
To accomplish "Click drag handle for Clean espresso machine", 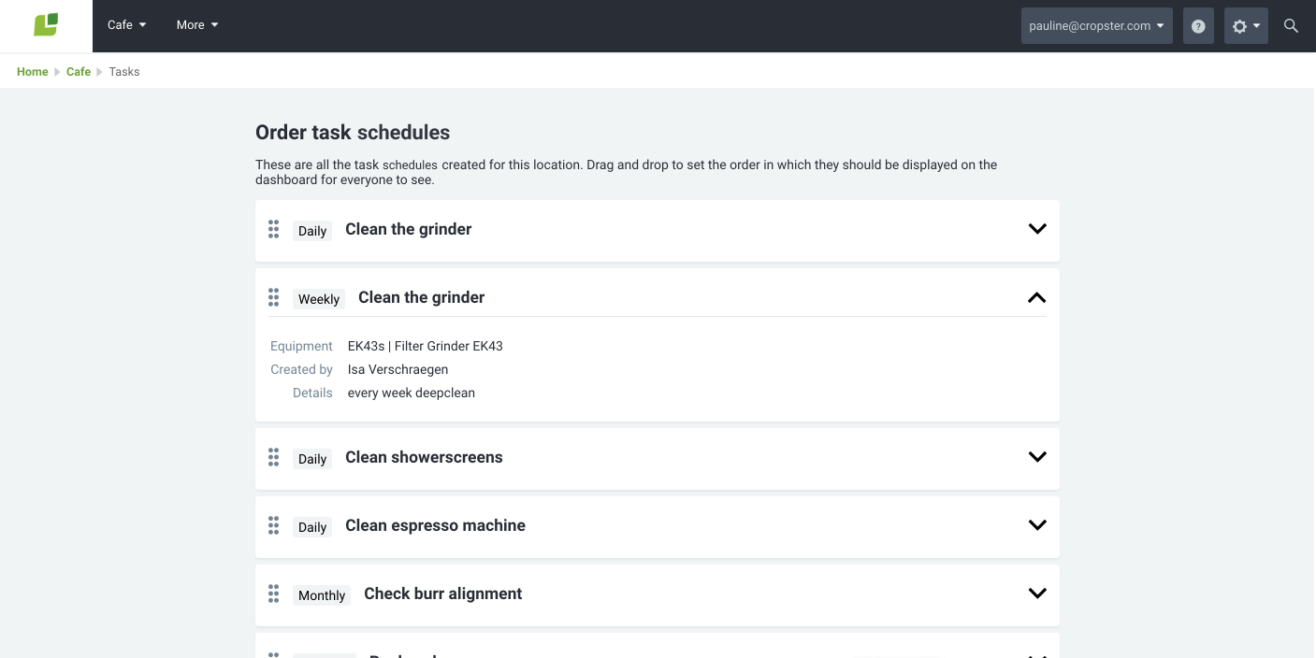I will [x=273, y=525].
